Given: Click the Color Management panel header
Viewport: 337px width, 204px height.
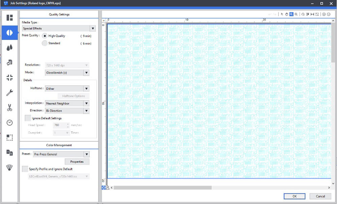Looking at the screenshot, I should pos(59,145).
